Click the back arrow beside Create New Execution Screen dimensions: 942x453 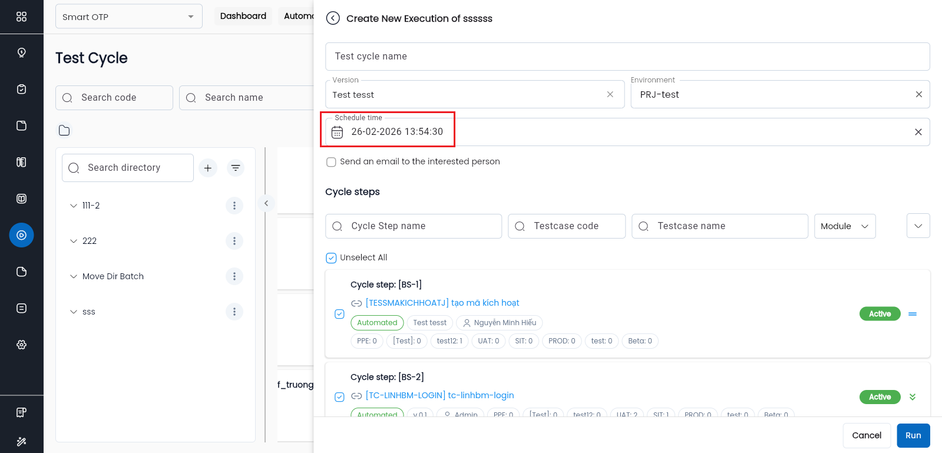333,18
